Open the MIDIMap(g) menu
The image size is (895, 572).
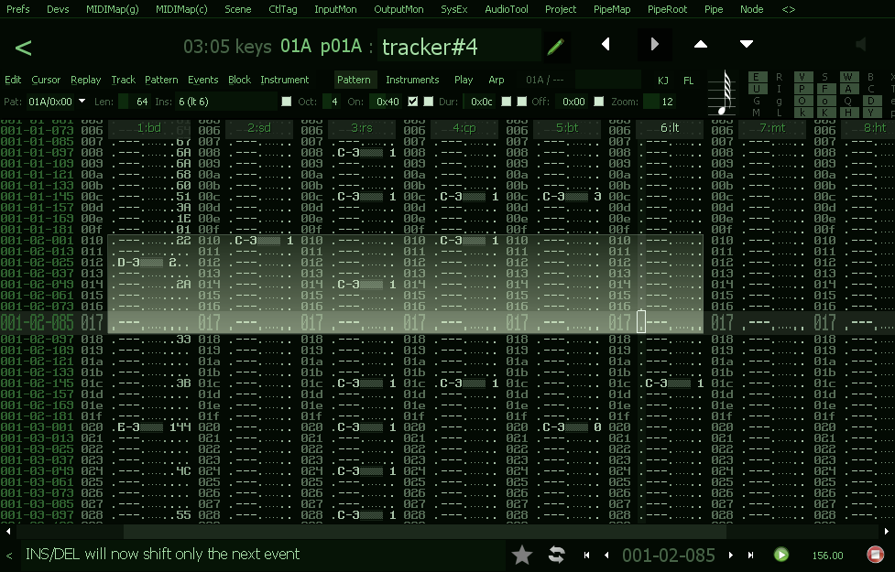112,9
